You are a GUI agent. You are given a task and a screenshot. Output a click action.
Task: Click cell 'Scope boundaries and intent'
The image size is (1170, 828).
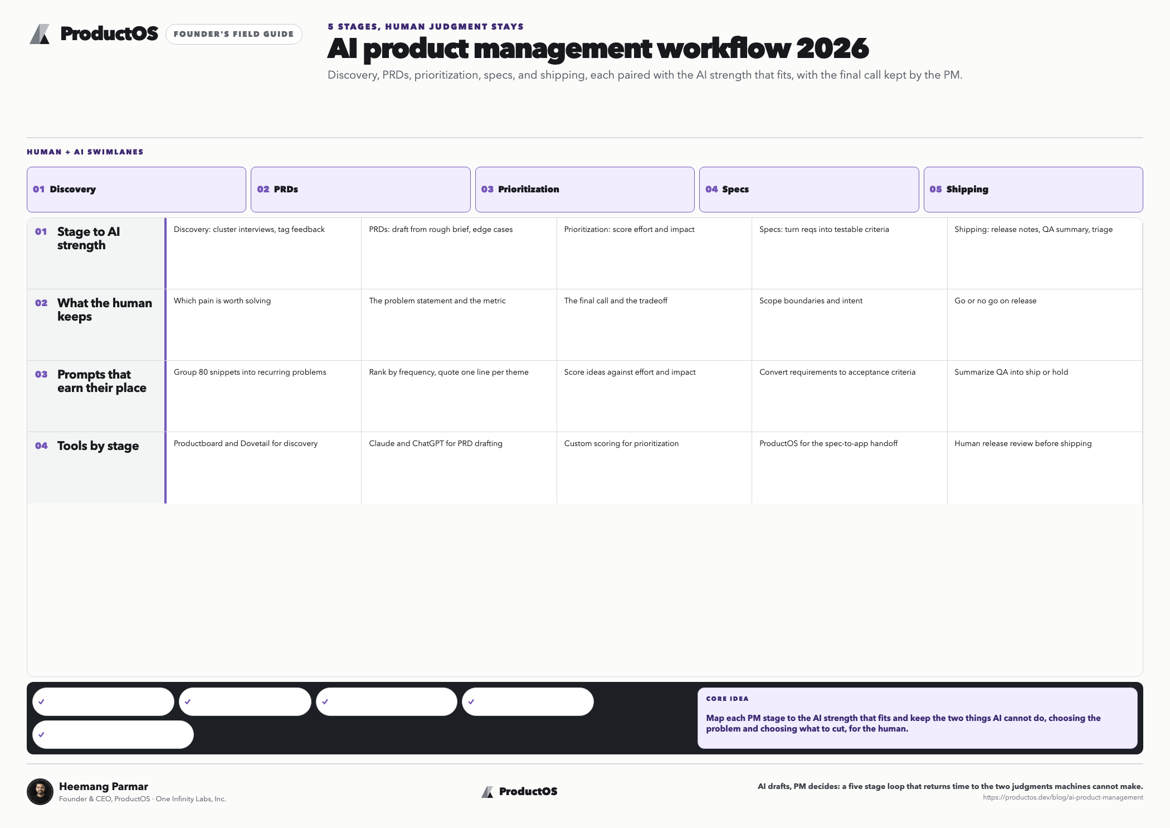point(850,325)
